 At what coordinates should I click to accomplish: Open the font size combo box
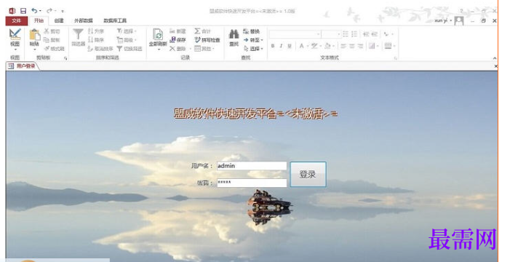(x=331, y=34)
